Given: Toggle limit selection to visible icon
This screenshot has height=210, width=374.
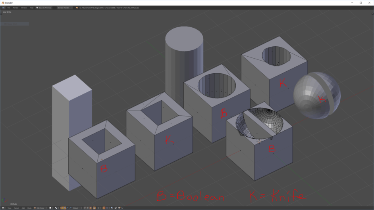Looking at the screenshot, I should tap(94, 208).
